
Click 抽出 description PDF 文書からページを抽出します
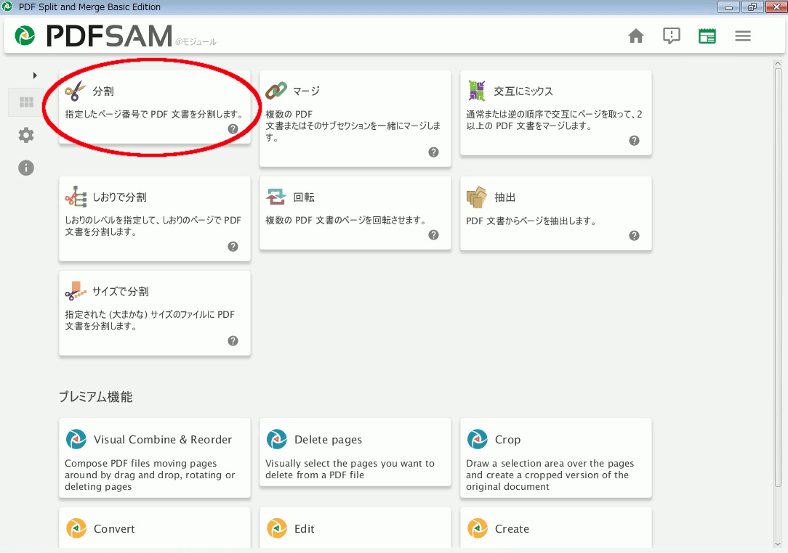[x=531, y=221]
